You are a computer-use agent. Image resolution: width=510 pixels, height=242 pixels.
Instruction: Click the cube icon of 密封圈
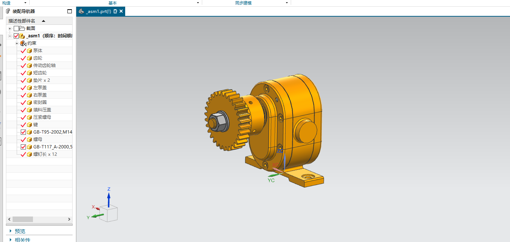(30, 102)
